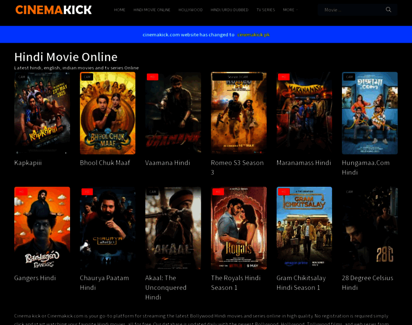This screenshot has height=325, width=412.
Task: Click the 28 Degree Celsius Hindi title
Action: (x=368, y=282)
